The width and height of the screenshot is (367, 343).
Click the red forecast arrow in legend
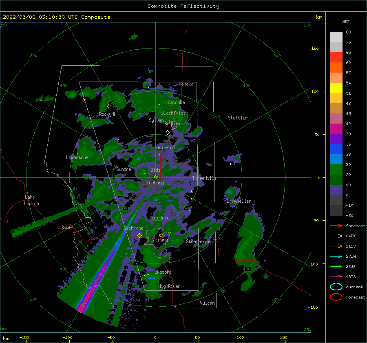pos(336,226)
